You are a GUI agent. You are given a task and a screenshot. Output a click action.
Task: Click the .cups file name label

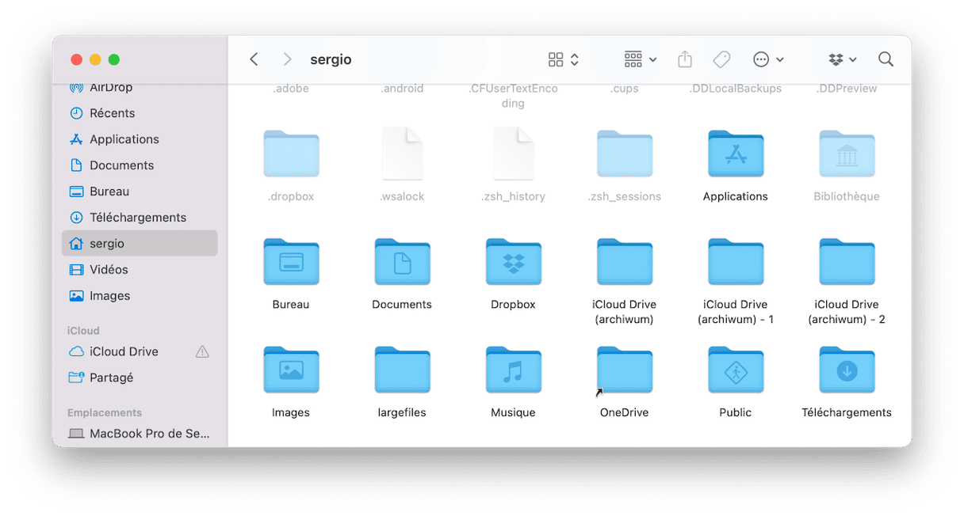[x=625, y=89]
